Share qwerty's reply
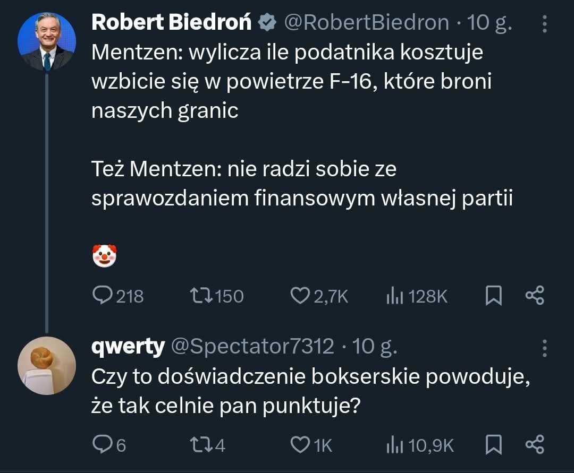 pyautogui.click(x=535, y=445)
